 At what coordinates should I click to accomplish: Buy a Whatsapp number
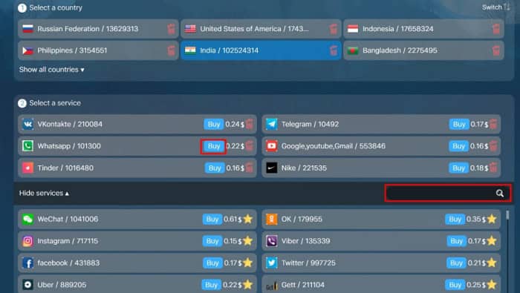coord(214,146)
